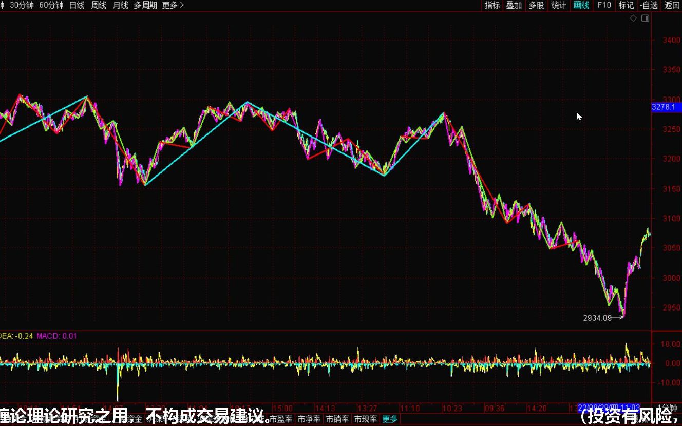682x426 pixels.
Task: Select the 市现率 indicator tab
Action: [x=366, y=419]
